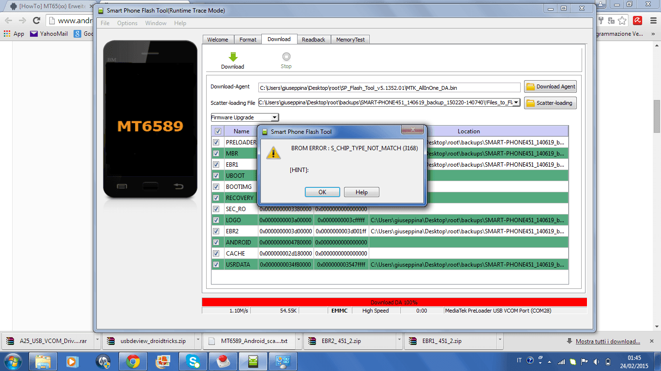The image size is (661, 371).
Task: Click the network signal icon in system tray
Action: pos(561,361)
